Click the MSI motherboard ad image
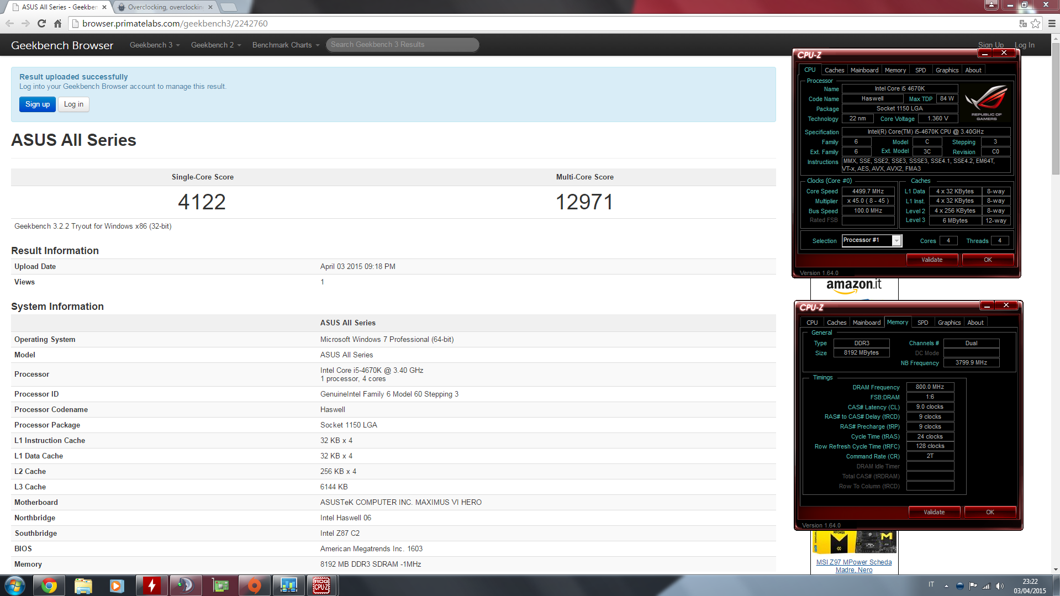This screenshot has height=596, width=1060. pos(854,542)
